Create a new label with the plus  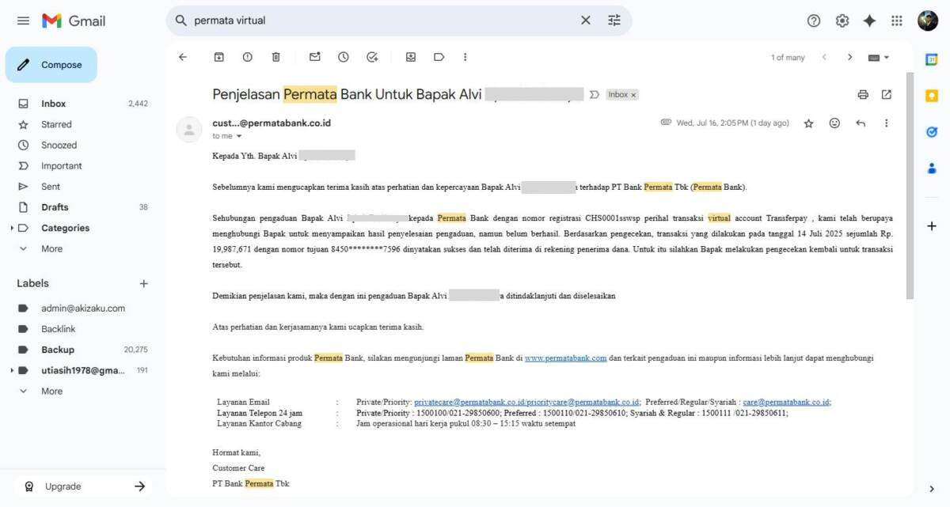143,283
